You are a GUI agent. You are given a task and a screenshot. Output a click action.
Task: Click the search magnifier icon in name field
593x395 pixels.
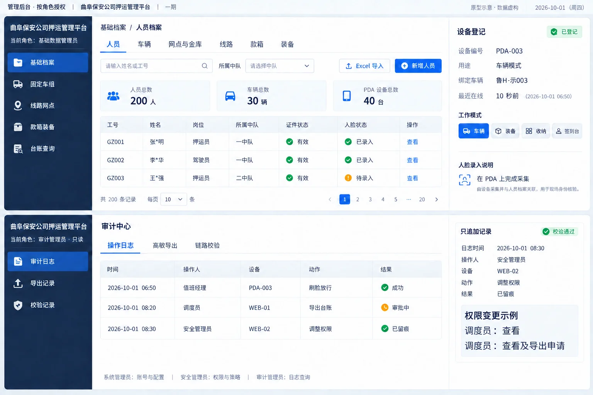[x=205, y=66]
